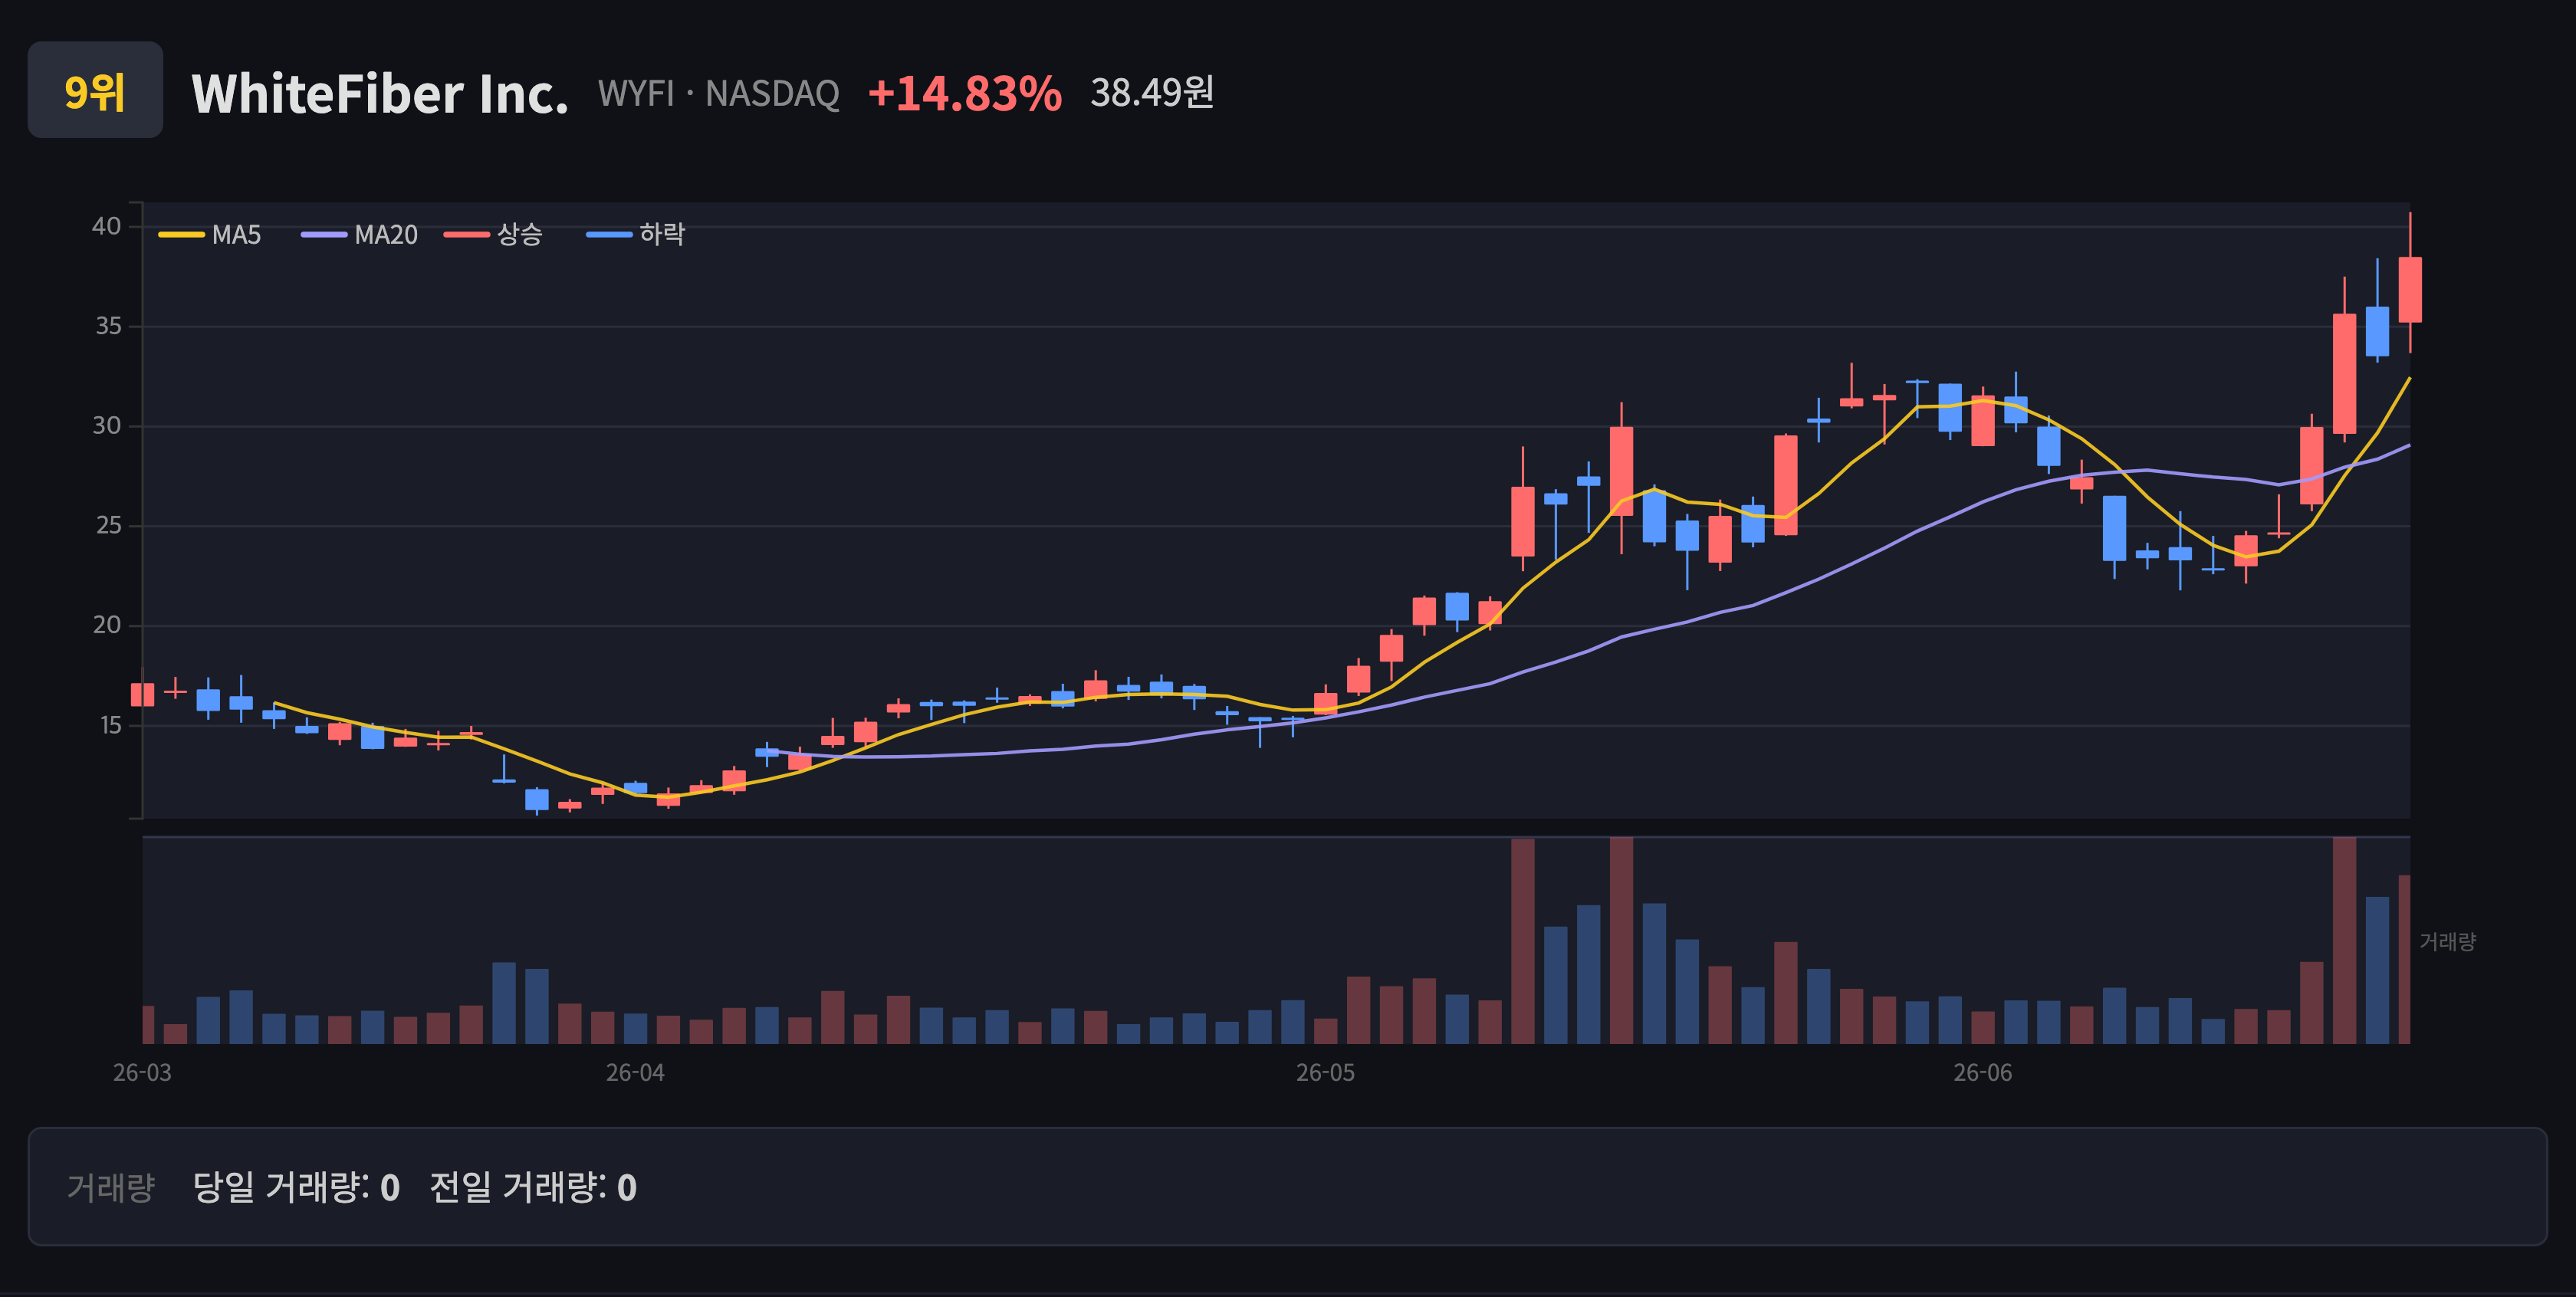Toggle the 하락 legend entry
Viewport: 2576px width, 1297px height.
(636, 235)
